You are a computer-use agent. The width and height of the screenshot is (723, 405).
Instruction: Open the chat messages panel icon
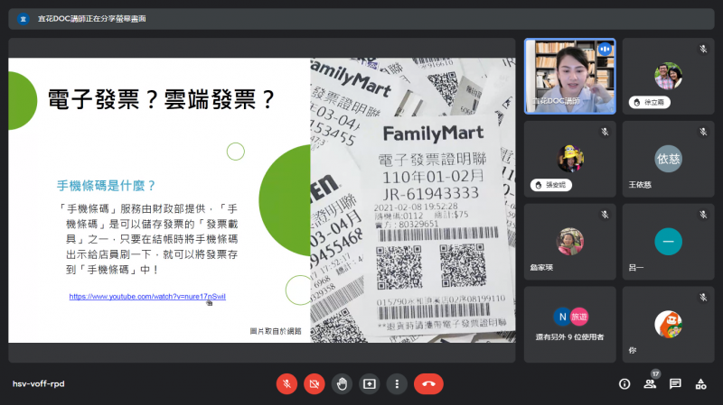click(675, 384)
